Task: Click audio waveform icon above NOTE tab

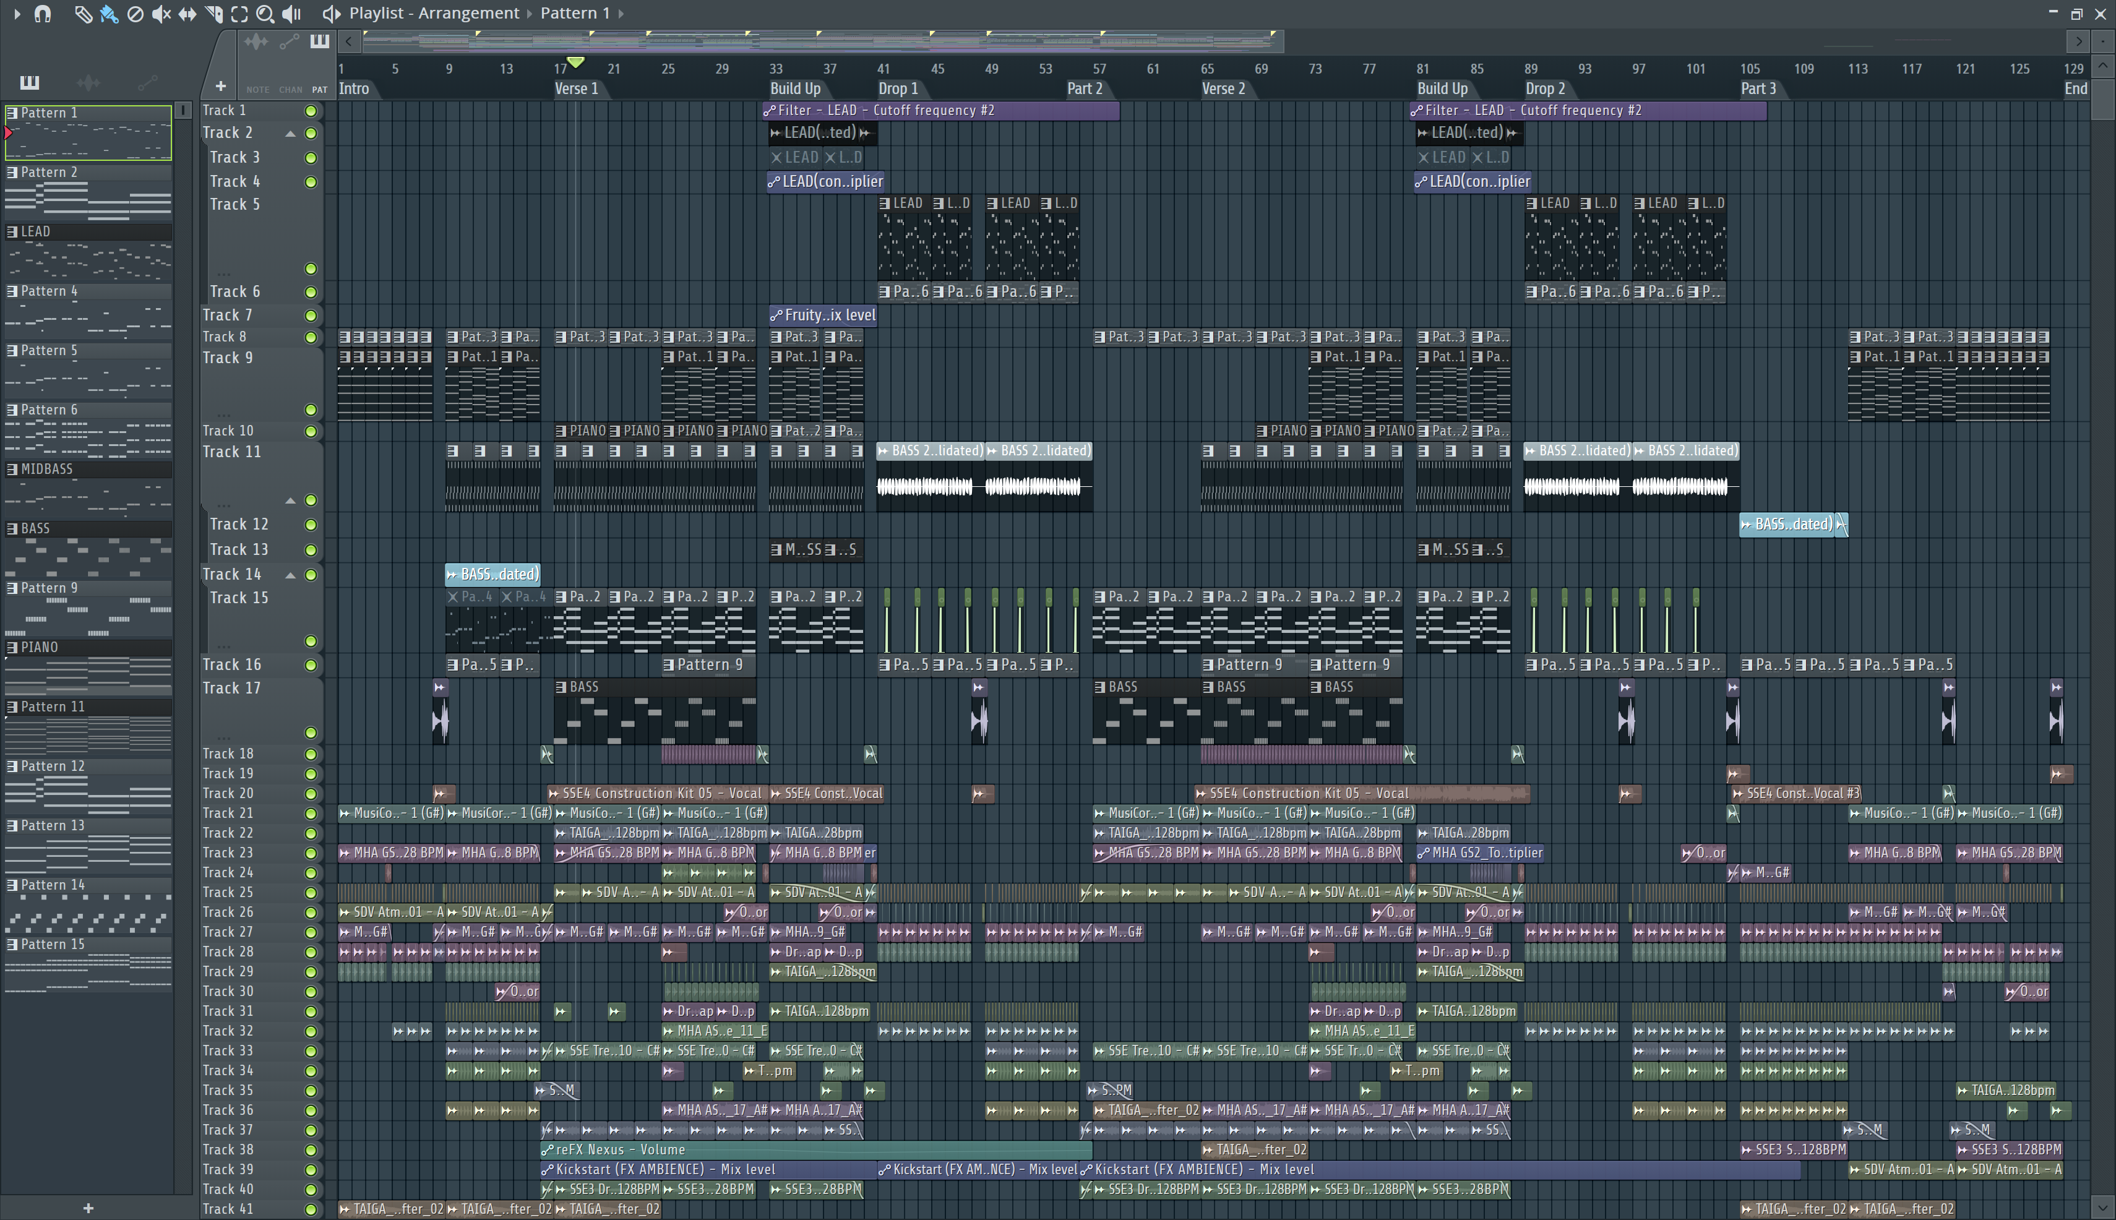Action: [256, 42]
